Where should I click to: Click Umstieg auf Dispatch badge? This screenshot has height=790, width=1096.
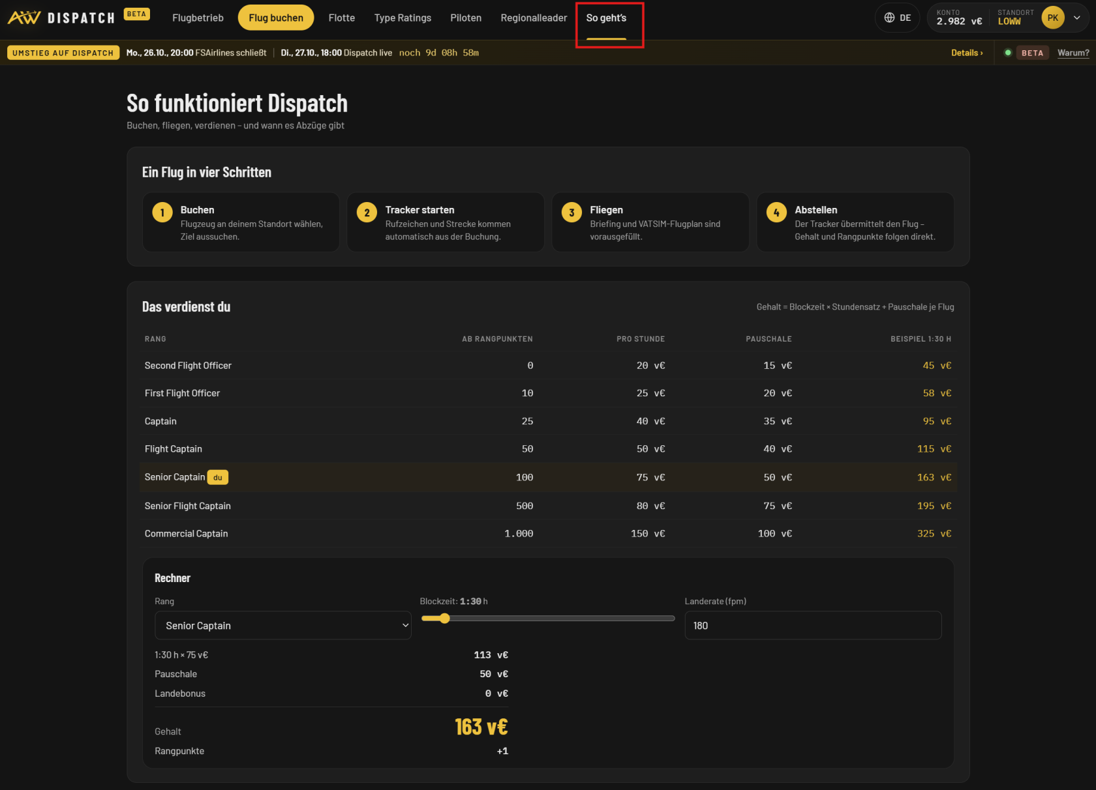tap(63, 53)
